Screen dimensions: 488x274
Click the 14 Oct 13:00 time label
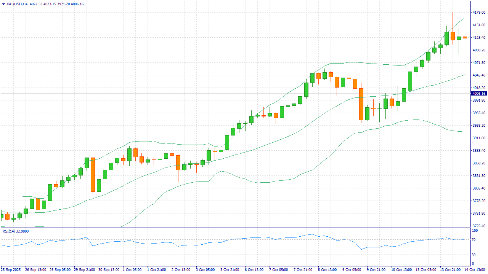click(x=475, y=270)
